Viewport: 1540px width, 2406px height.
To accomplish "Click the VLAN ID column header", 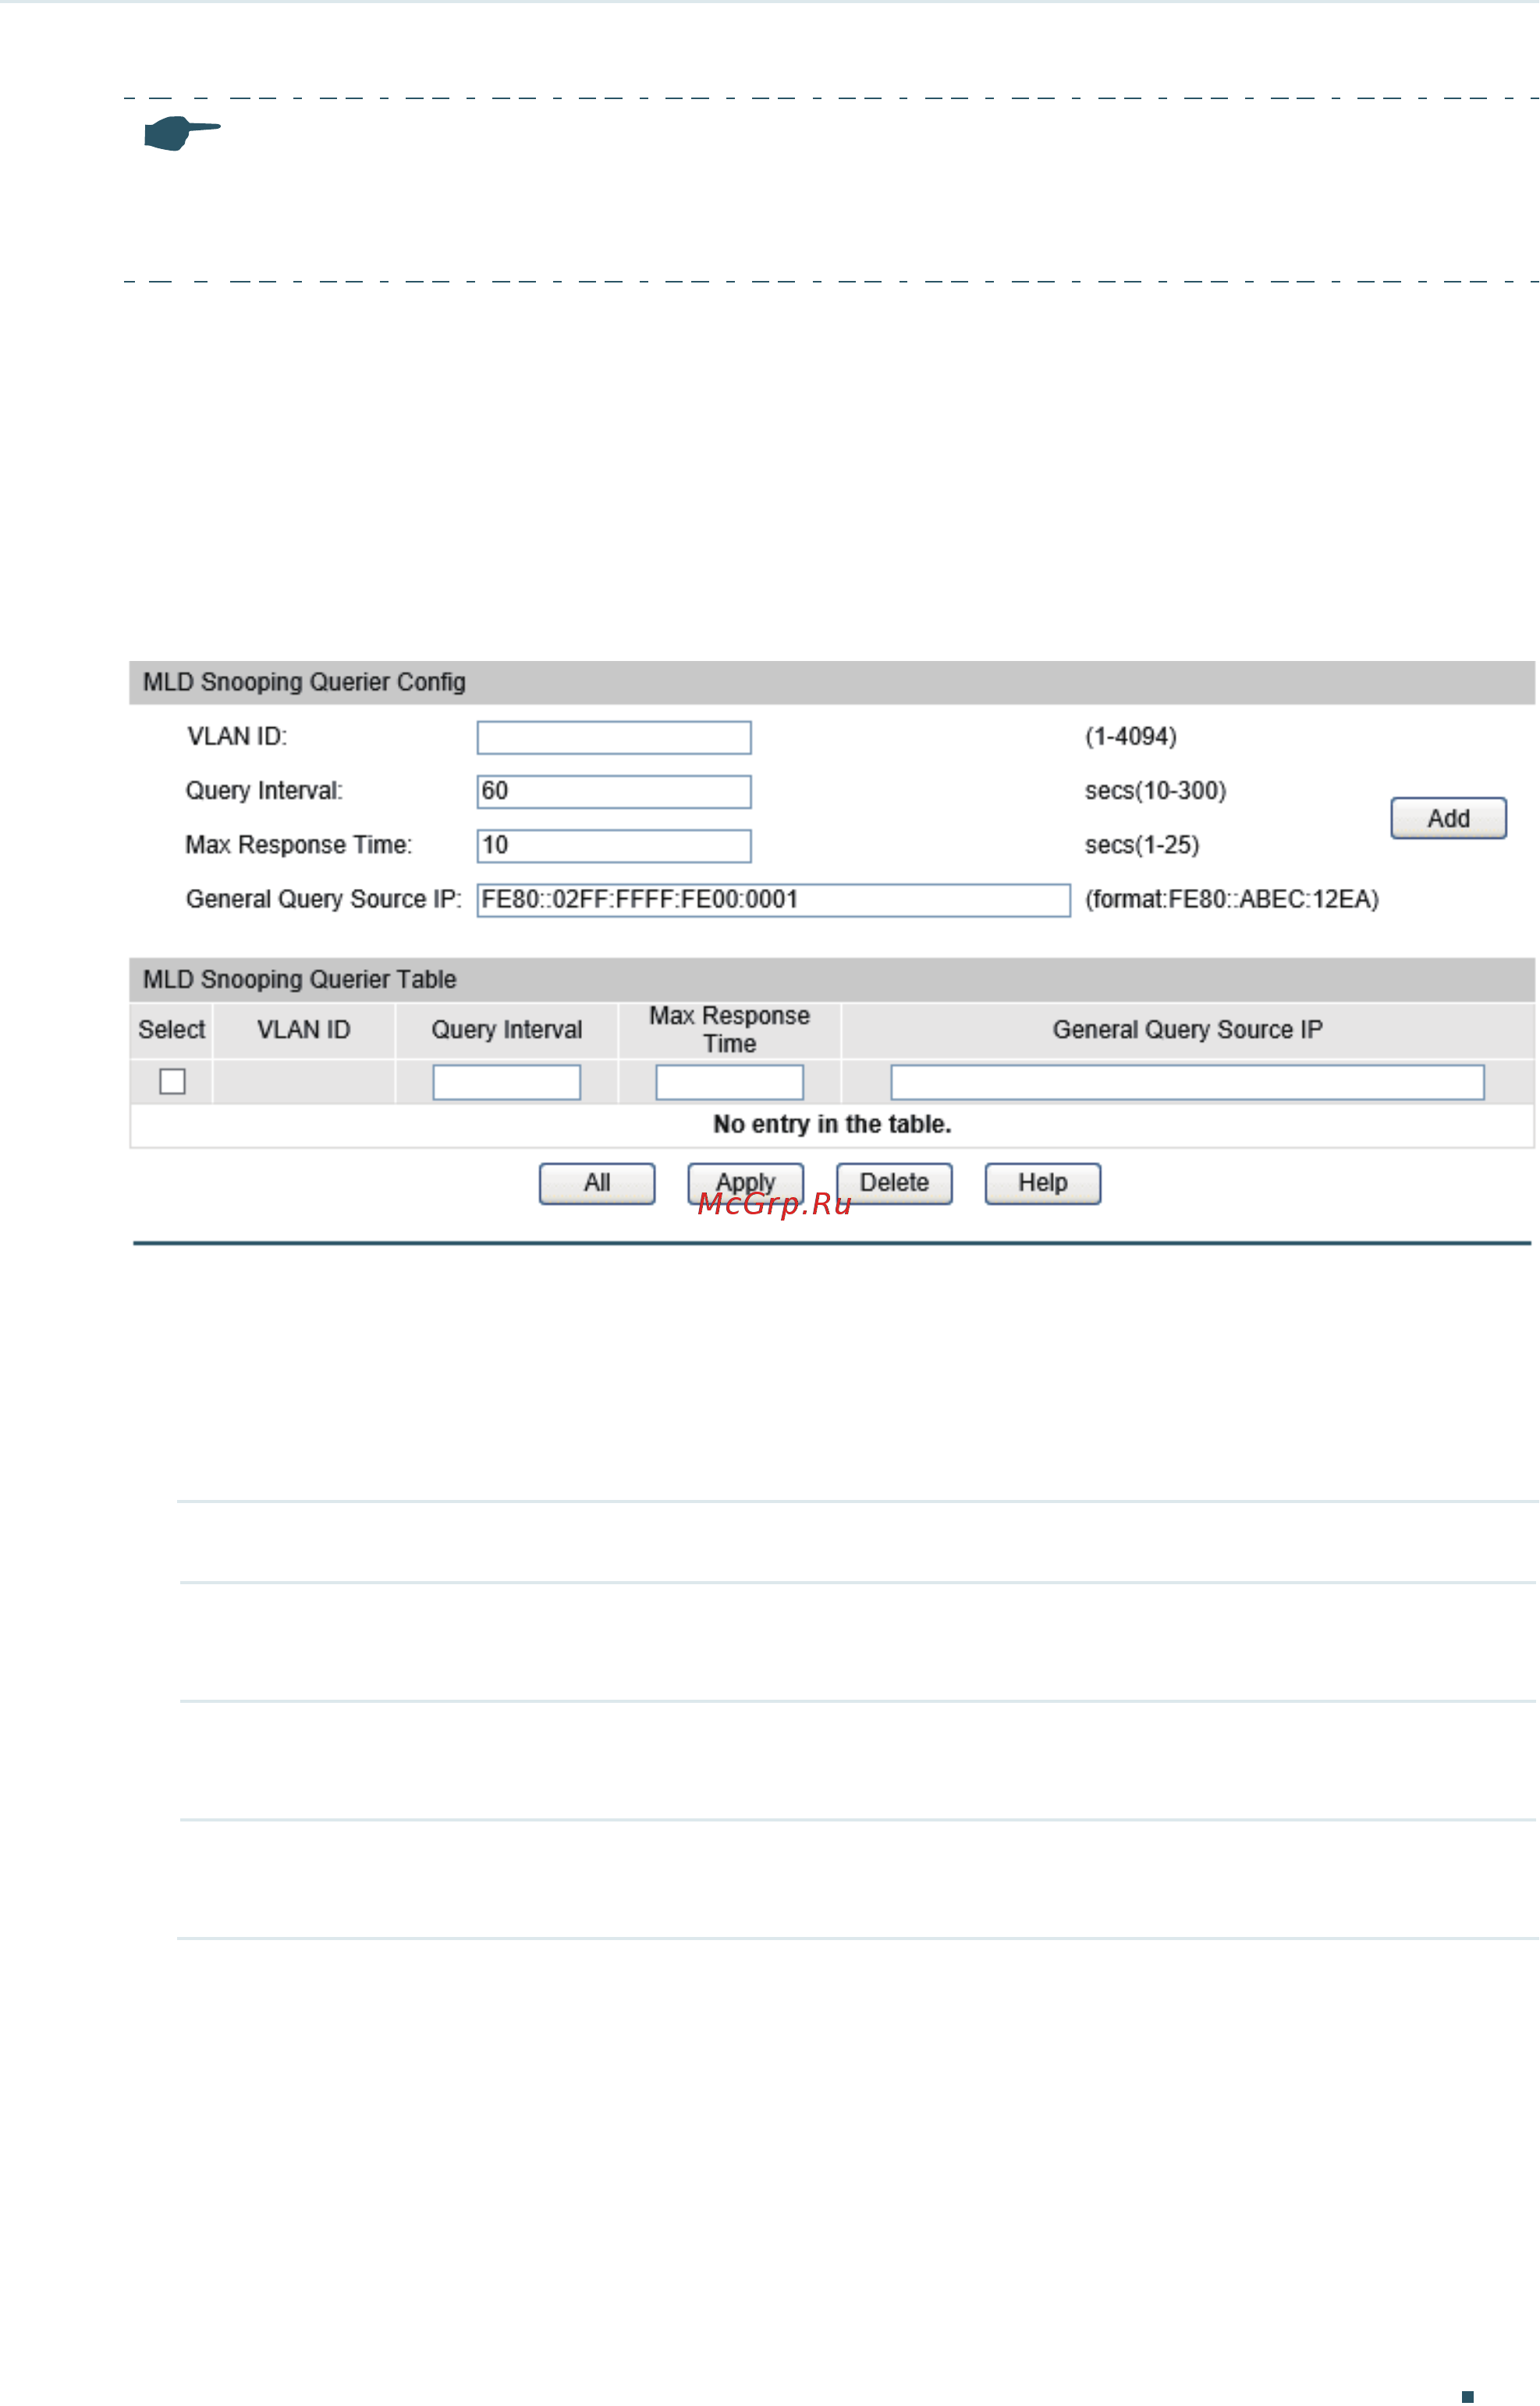I will [304, 1030].
